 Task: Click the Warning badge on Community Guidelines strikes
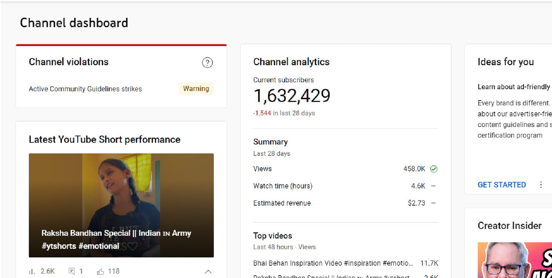196,88
